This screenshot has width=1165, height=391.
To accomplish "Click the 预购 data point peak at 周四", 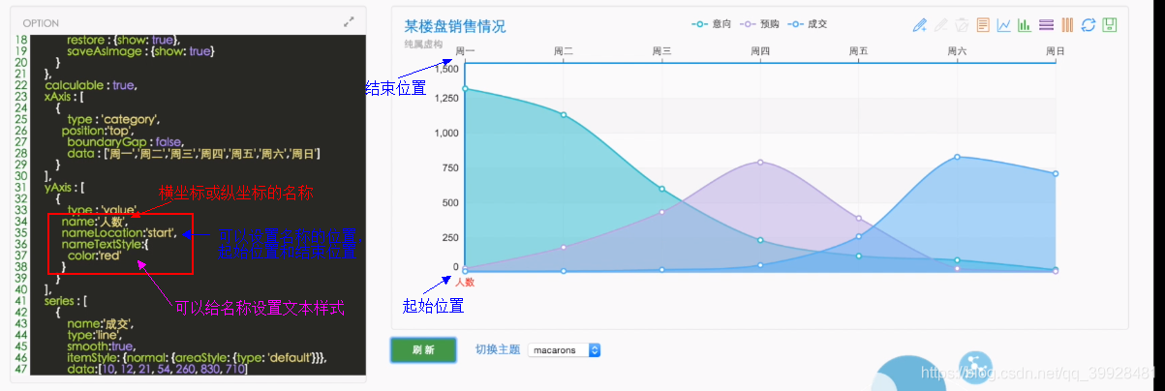I will (760, 162).
